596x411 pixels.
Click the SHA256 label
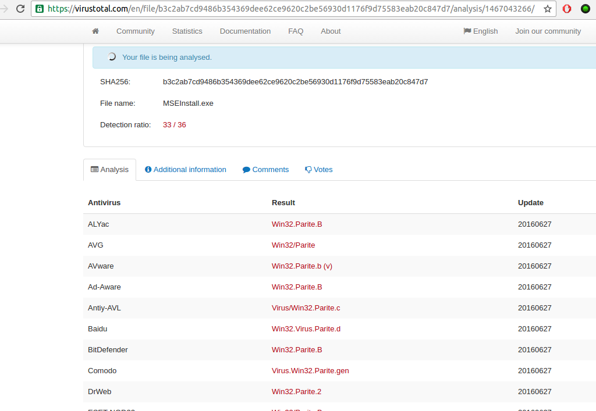pyautogui.click(x=115, y=81)
